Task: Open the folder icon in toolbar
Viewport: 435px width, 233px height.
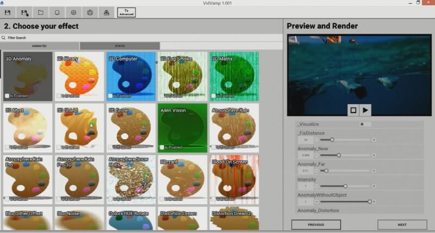Action: (41, 13)
